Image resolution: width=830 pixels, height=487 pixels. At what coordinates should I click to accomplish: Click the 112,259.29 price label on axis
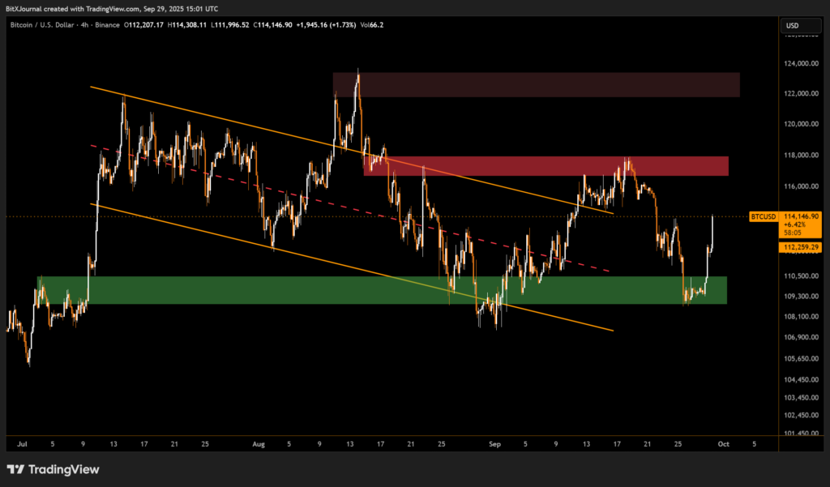[x=802, y=248]
